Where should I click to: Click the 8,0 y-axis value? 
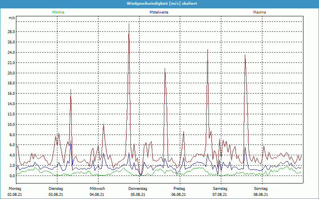(x=13, y=135)
